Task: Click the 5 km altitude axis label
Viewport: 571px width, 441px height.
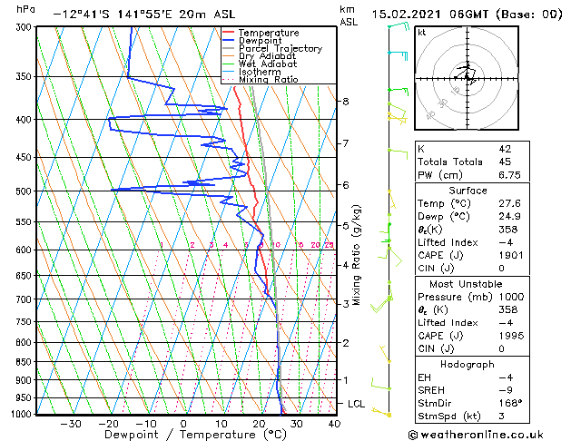Action: (346, 226)
